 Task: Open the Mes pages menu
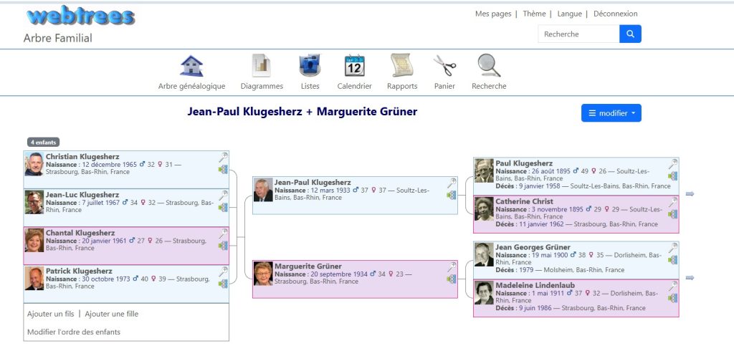[492, 14]
